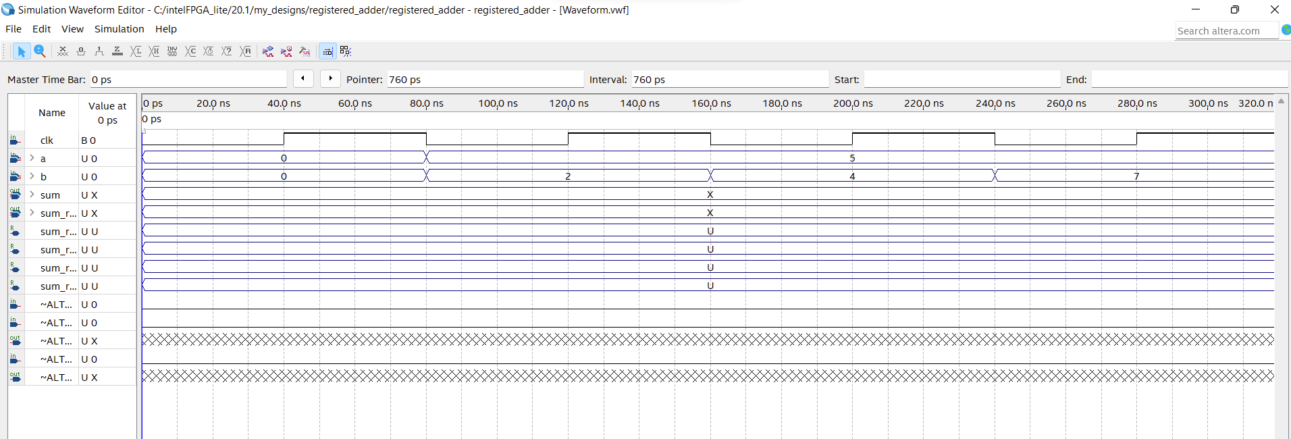This screenshot has width=1291, height=439.
Task: Select the Zoom tool in toolbar
Action: (x=40, y=51)
